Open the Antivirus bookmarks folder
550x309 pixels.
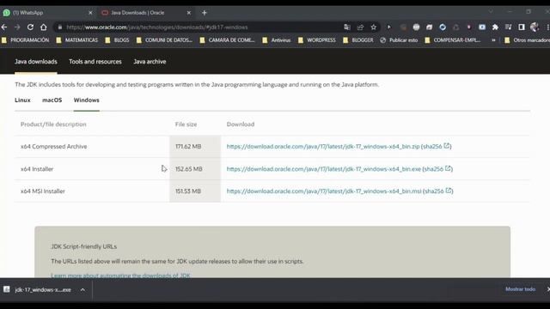277,40
